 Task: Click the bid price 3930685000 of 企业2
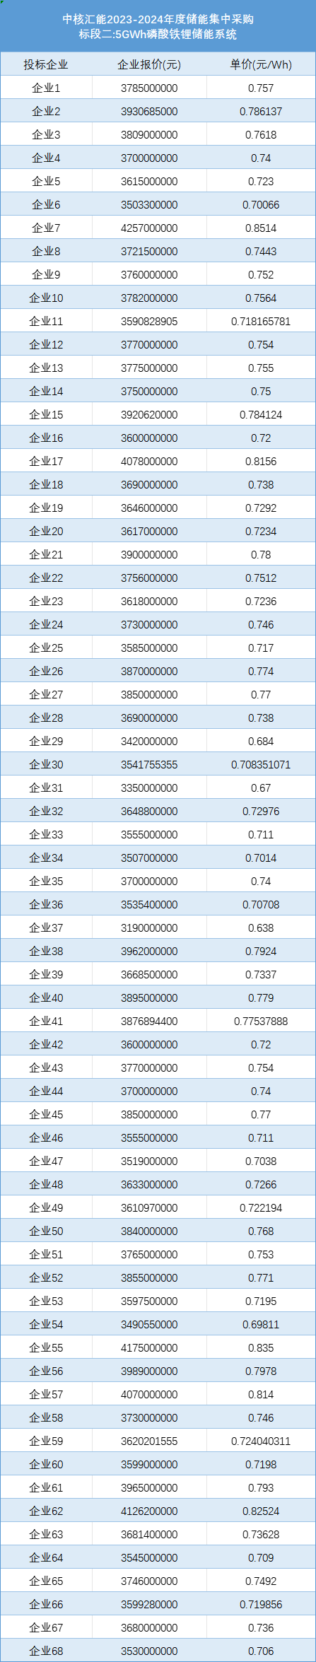click(x=149, y=111)
